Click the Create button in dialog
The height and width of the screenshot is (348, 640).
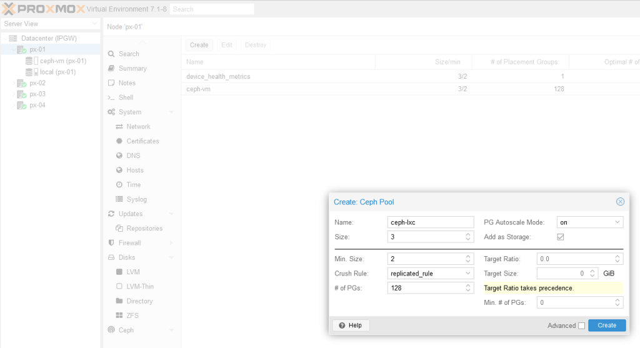[x=606, y=326]
